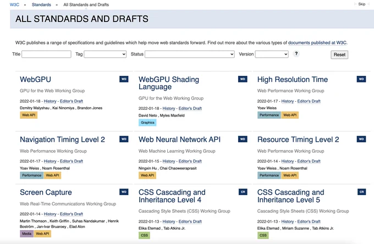
Task: Click the question mark help icon beside Version
Action: pos(296,54)
